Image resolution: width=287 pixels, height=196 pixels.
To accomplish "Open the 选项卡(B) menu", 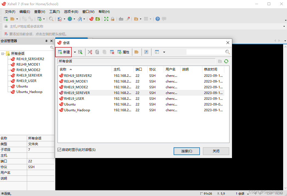I will click(x=71, y=12).
